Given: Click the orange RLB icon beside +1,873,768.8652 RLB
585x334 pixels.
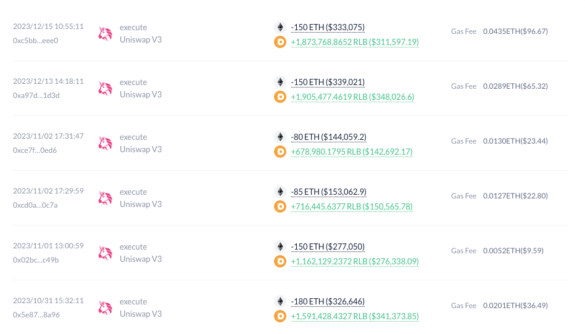Looking at the screenshot, I should coord(280,42).
